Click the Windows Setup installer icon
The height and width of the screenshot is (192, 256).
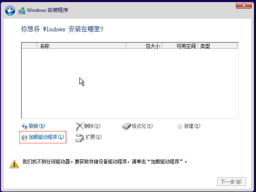pyautogui.click(x=22, y=11)
